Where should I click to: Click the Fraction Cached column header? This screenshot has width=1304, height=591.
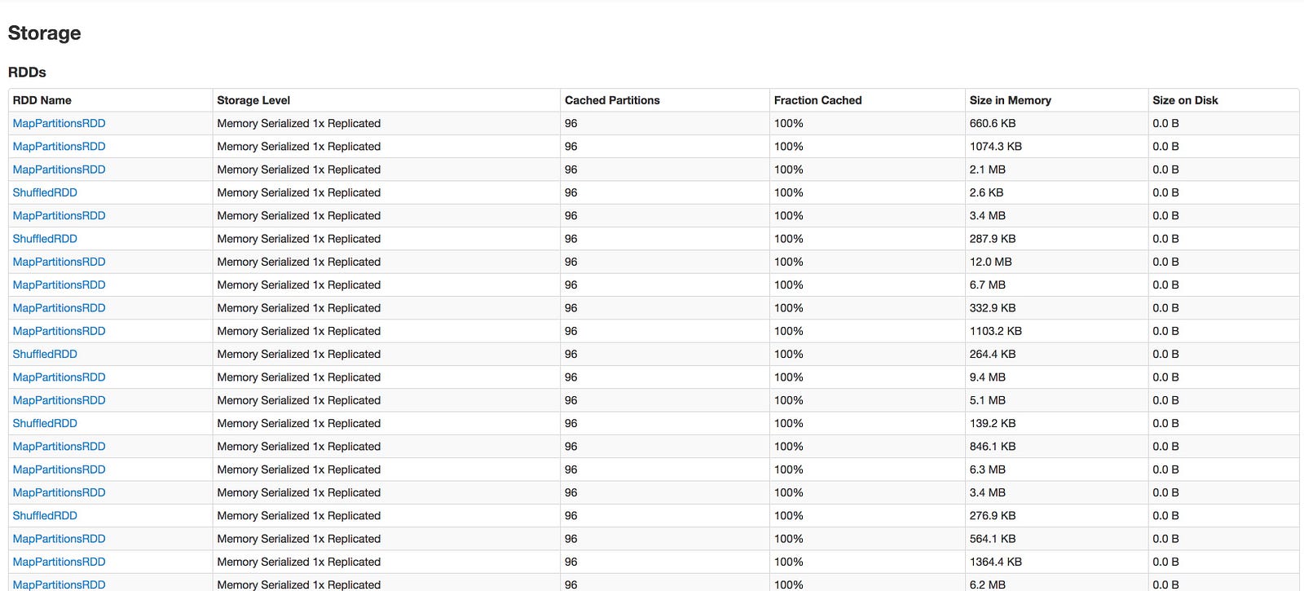point(817,100)
